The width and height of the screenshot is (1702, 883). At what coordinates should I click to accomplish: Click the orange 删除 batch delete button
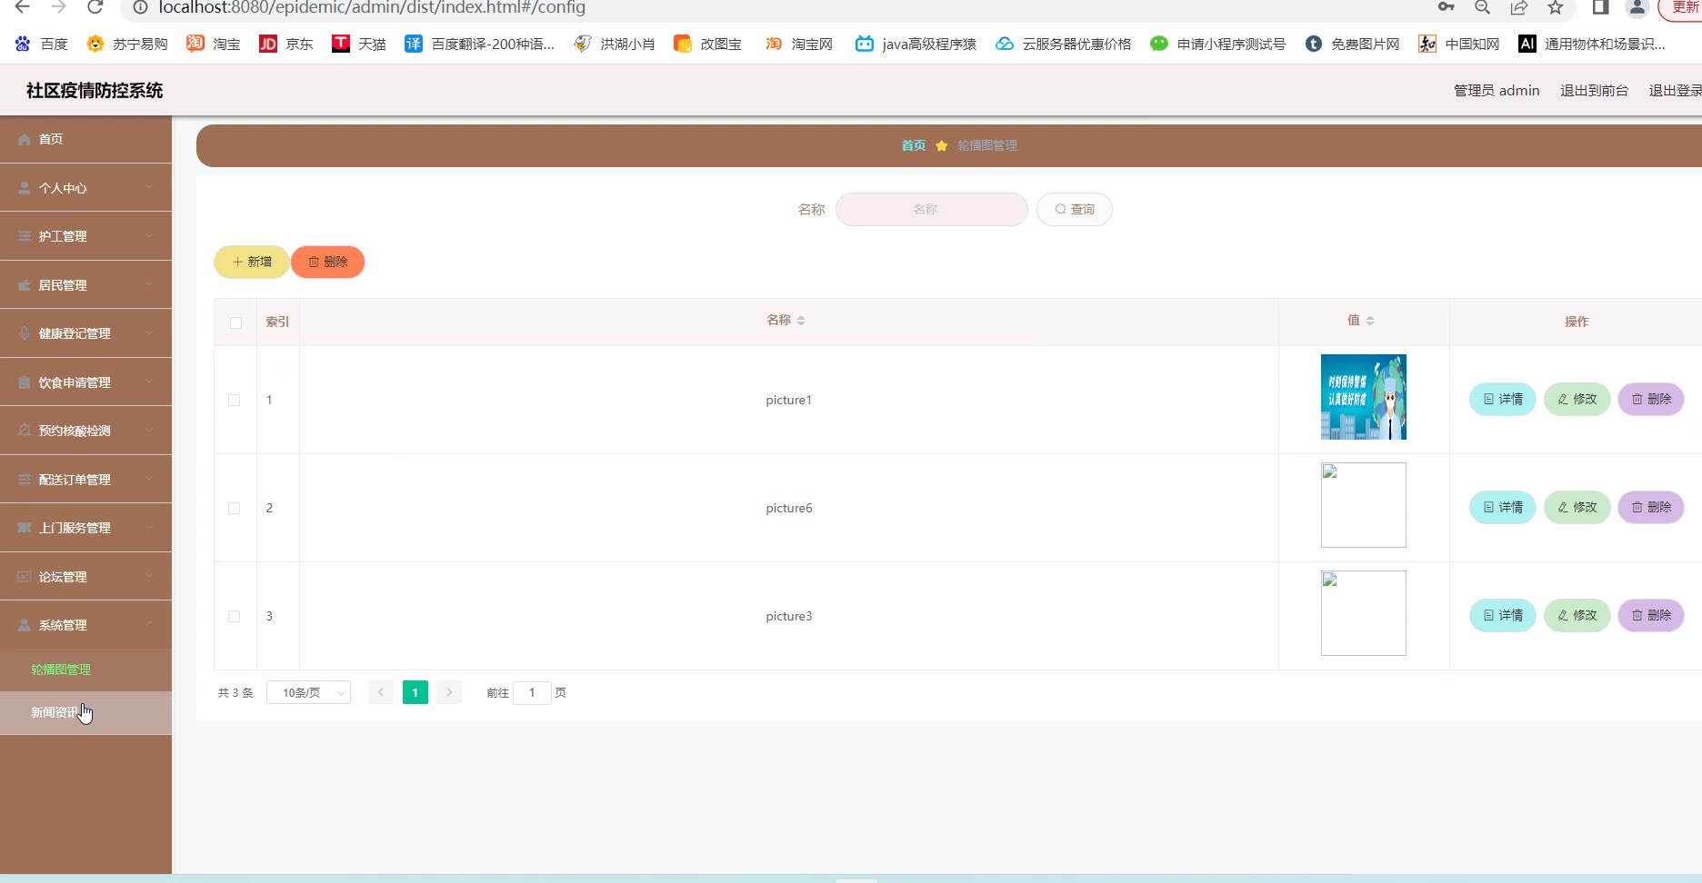coord(328,262)
